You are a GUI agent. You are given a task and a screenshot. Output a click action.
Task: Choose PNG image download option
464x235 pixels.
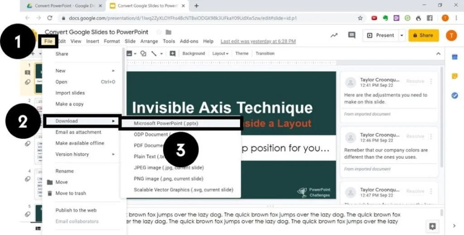pos(180,179)
